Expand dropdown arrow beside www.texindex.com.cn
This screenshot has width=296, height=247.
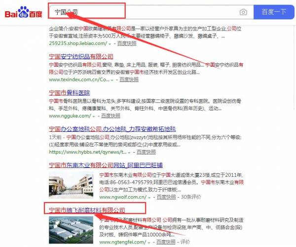point(112,80)
